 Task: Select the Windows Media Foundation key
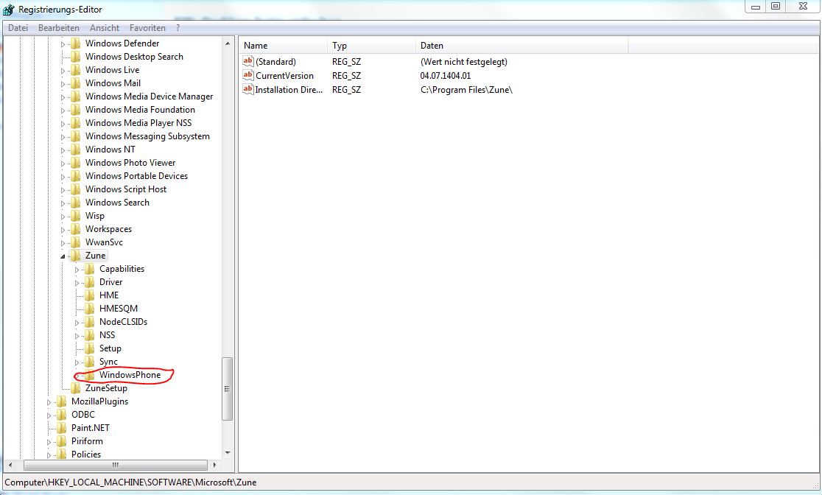(x=140, y=110)
